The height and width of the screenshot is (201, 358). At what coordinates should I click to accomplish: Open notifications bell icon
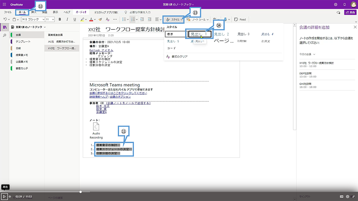click(344, 4)
